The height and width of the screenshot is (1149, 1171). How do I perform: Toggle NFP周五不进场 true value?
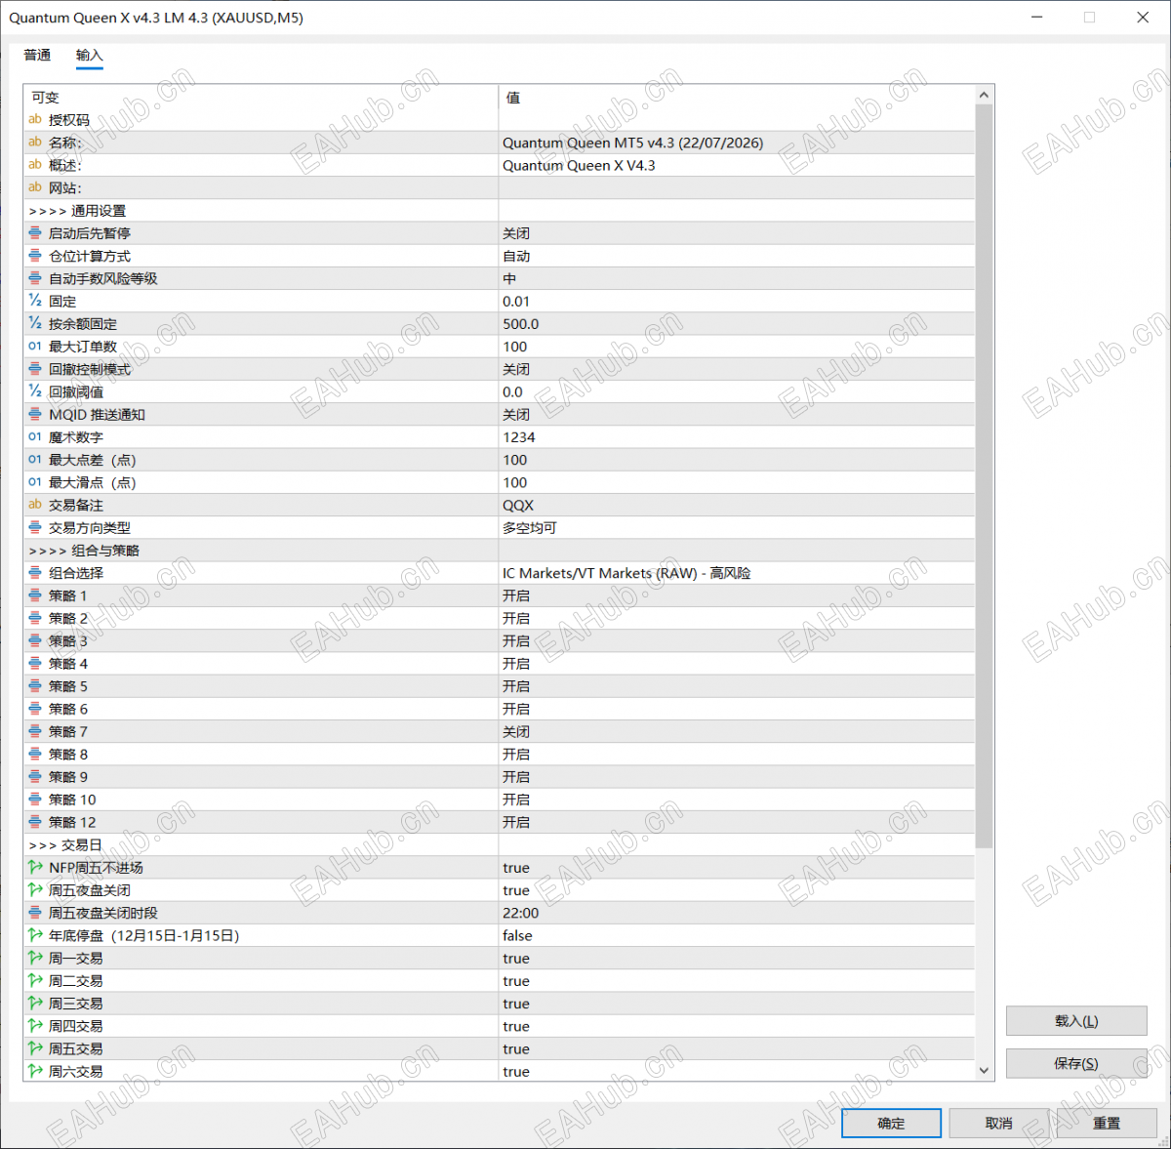(736, 867)
